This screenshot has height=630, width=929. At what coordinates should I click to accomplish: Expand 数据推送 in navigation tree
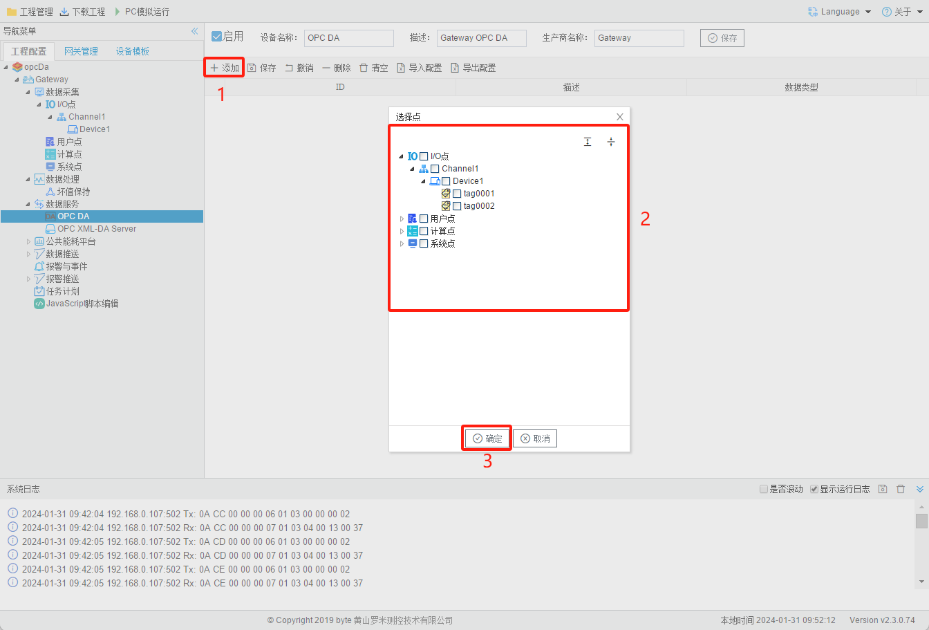(x=28, y=254)
